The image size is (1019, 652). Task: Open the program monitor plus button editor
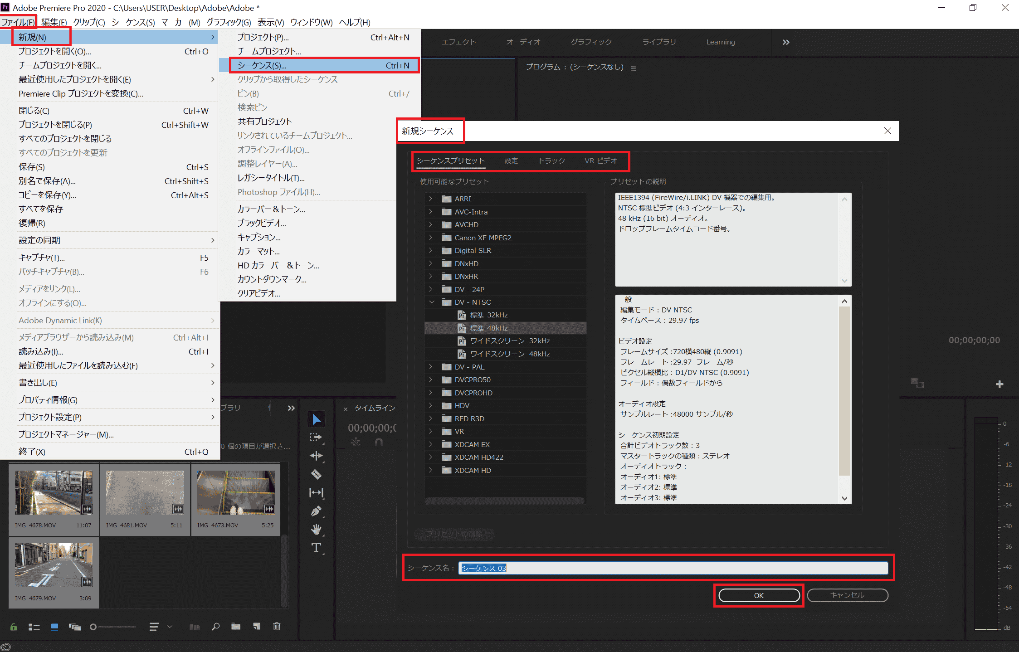tap(999, 384)
